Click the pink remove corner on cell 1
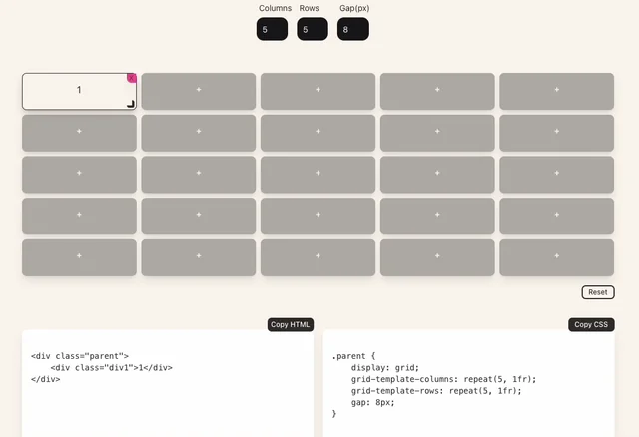The image size is (639, 437). pos(132,78)
